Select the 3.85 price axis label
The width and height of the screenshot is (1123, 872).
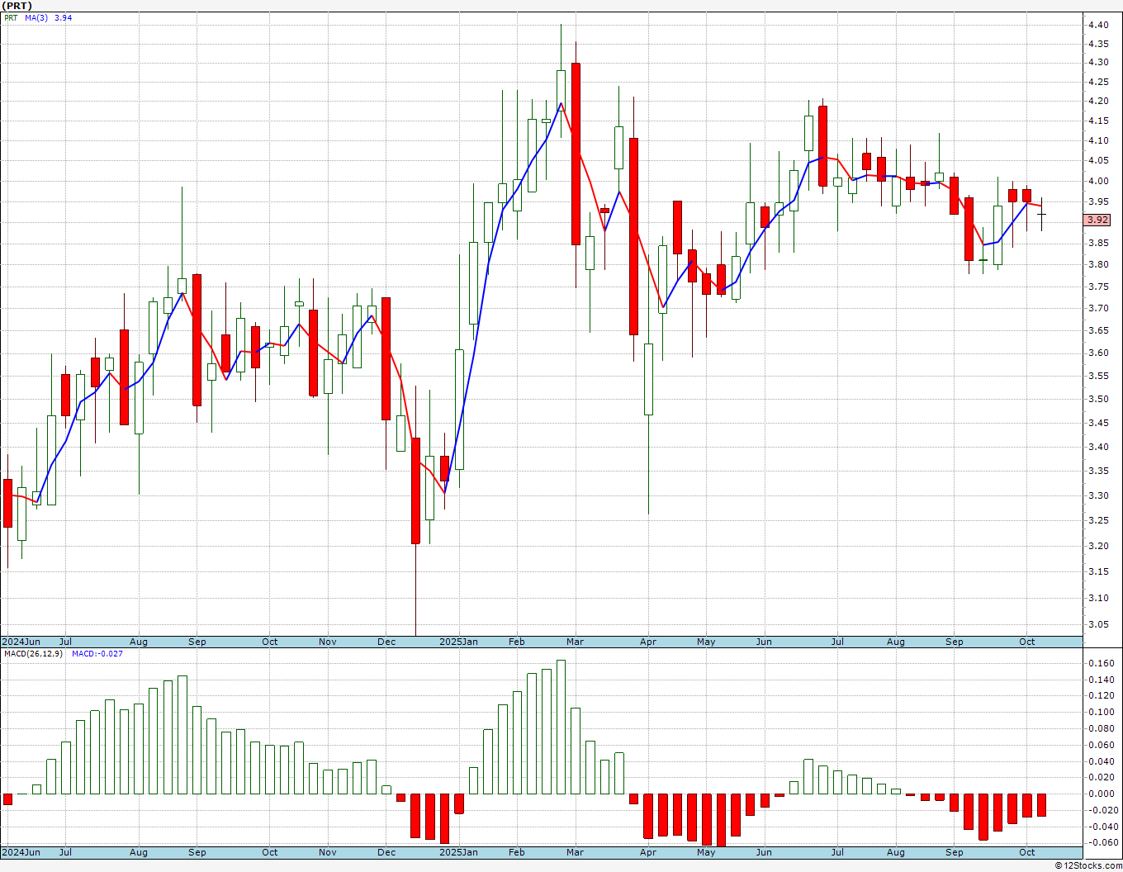coord(1098,243)
